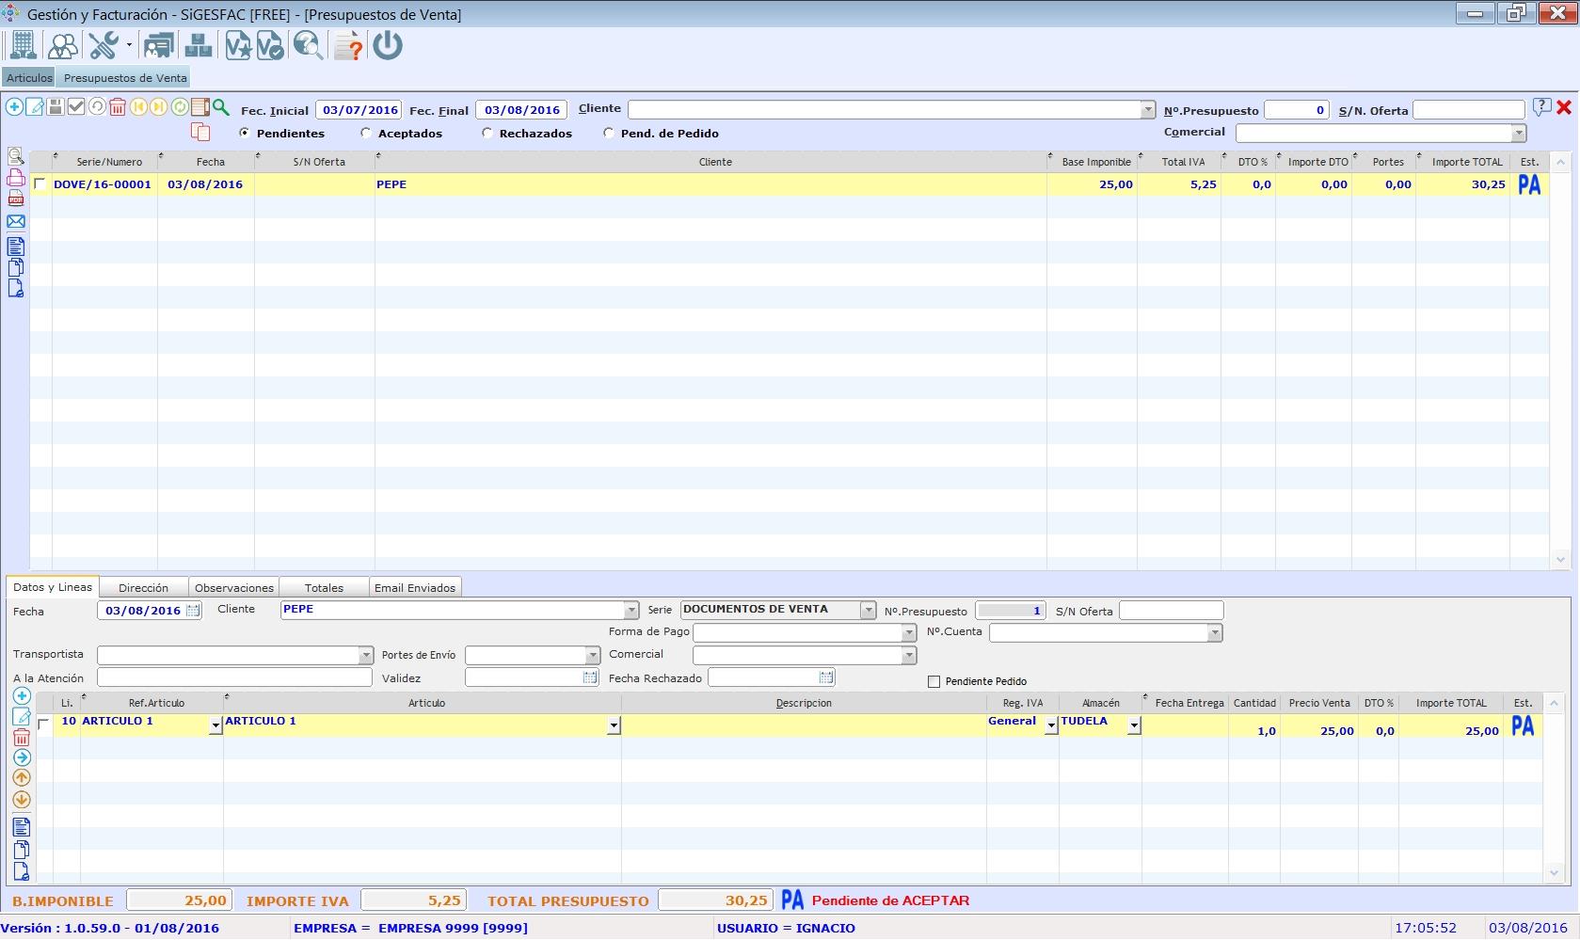
Task: Click the green refresh icon in top toolbar
Action: pyautogui.click(x=179, y=107)
